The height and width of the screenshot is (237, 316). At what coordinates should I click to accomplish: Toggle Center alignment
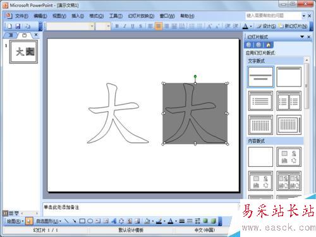[159, 27]
